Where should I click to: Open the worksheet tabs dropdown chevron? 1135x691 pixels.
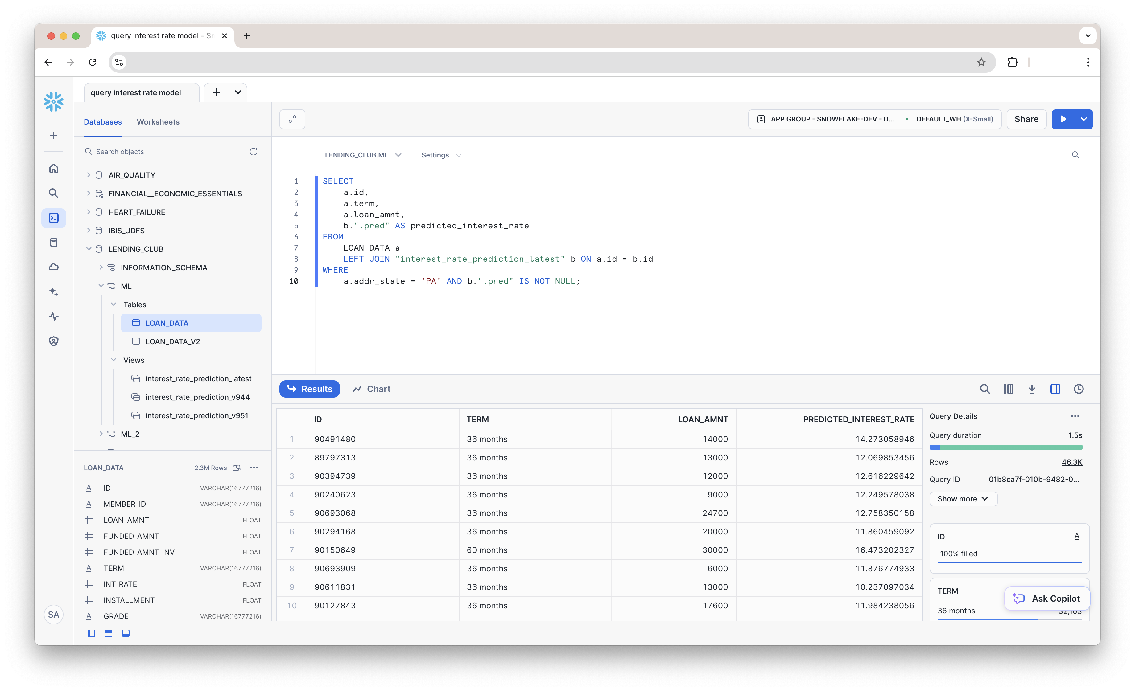[x=238, y=92]
